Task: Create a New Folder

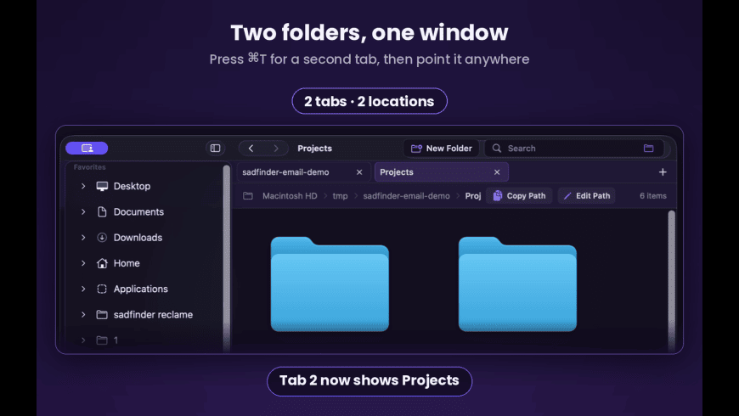Action: (441, 148)
